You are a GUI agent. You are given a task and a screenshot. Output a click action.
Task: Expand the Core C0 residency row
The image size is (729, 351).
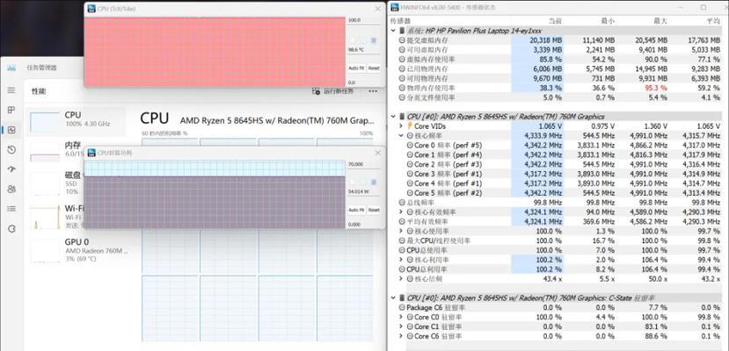coord(401,317)
